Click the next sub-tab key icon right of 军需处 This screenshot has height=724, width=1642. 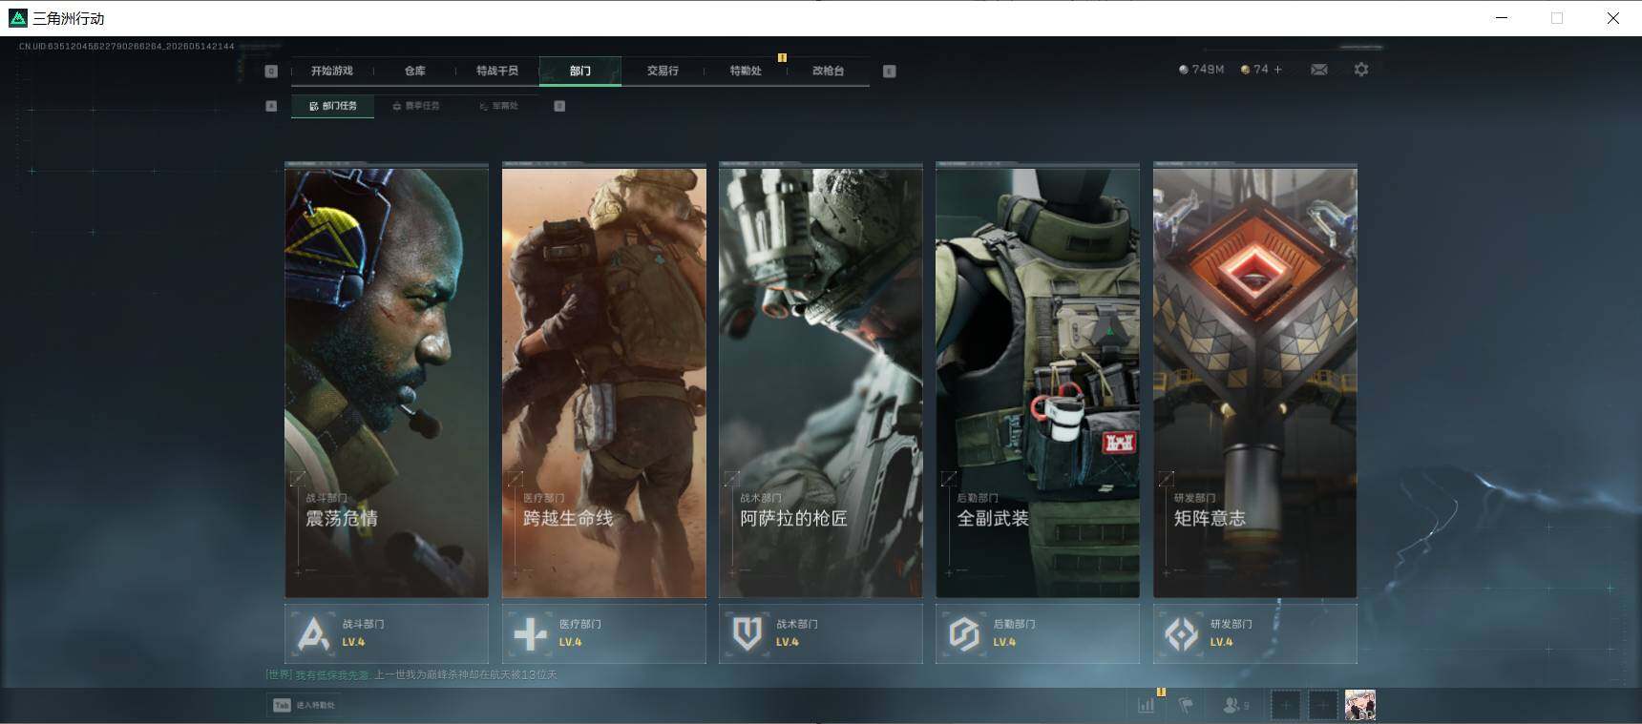(559, 106)
